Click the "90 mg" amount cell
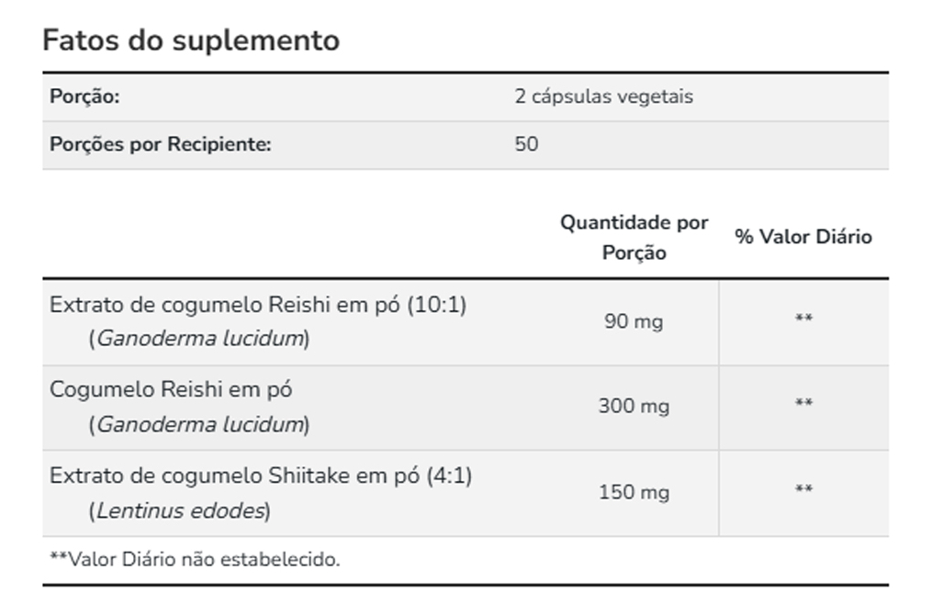Viewport: 932px width, 615px height. point(634,322)
